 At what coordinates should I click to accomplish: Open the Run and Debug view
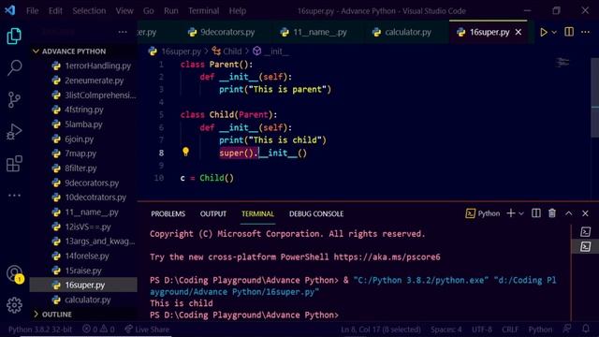(x=14, y=132)
